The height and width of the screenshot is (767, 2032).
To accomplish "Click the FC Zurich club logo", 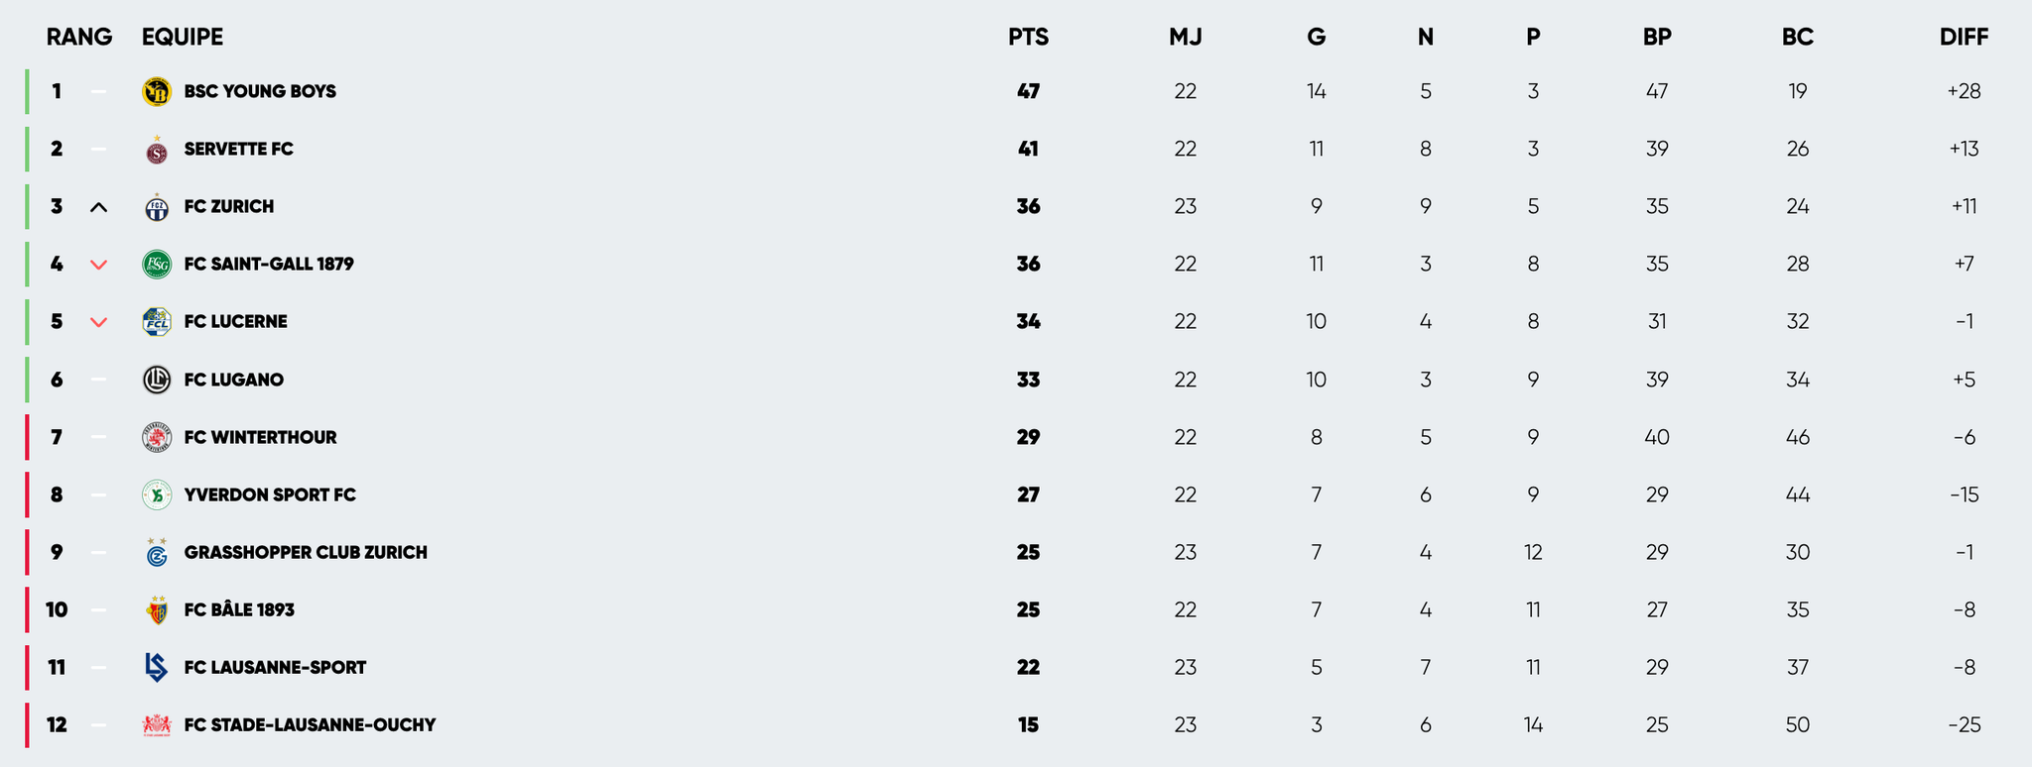I will pyautogui.click(x=157, y=207).
